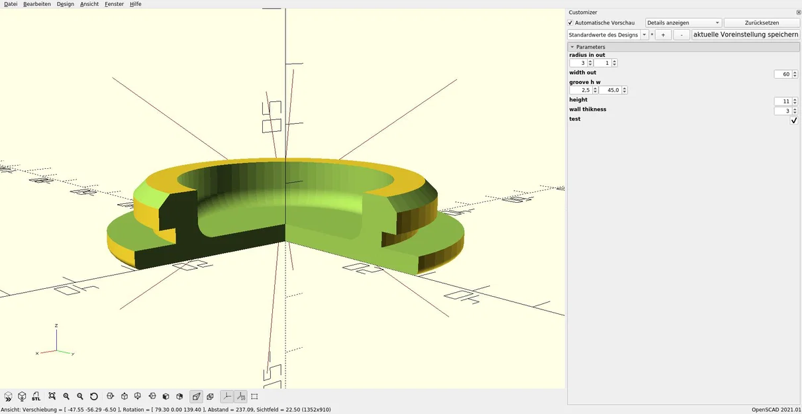Click the OpenSCAD 2021.01 version text
This screenshot has width=802, height=414.
(776, 409)
